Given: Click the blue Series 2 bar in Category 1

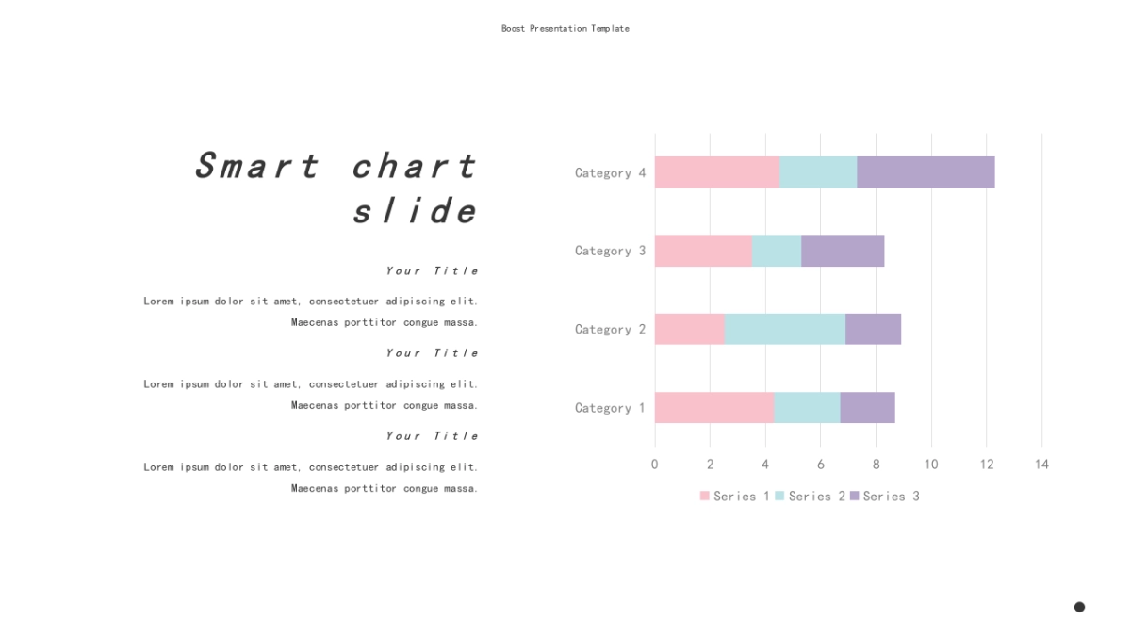Looking at the screenshot, I should 807,407.
